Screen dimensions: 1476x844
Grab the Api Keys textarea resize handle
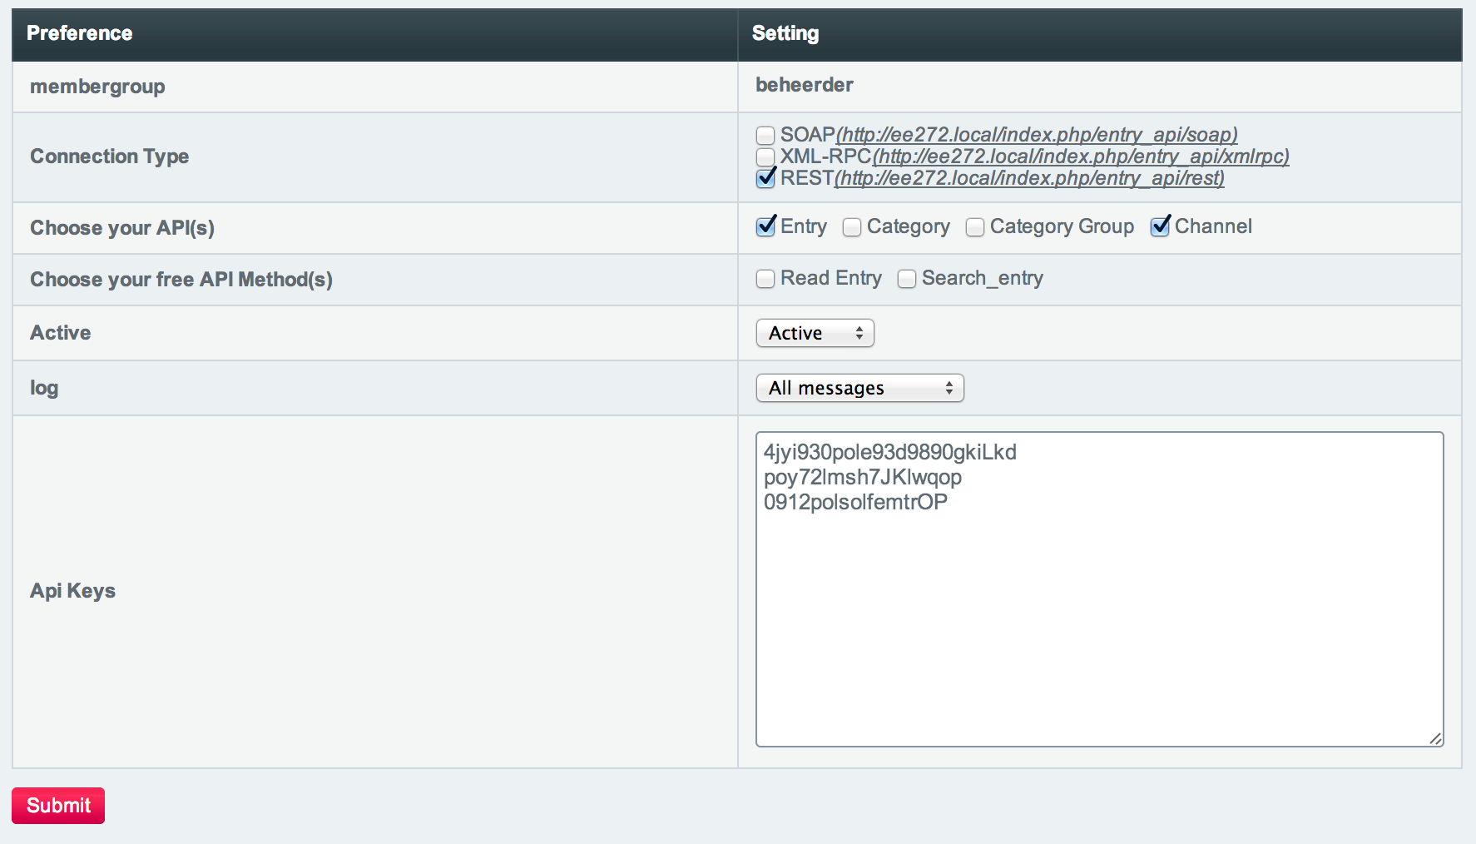(1435, 738)
